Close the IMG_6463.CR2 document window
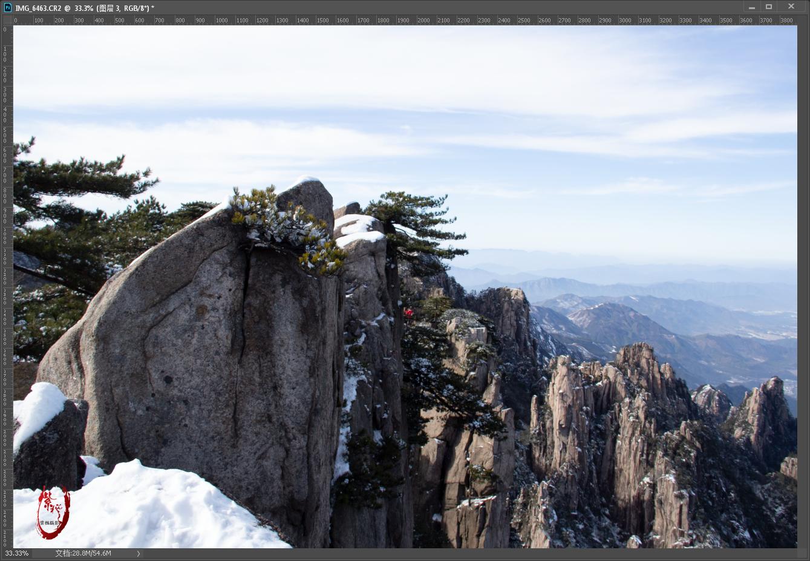Viewport: 810px width, 561px height. tap(791, 7)
